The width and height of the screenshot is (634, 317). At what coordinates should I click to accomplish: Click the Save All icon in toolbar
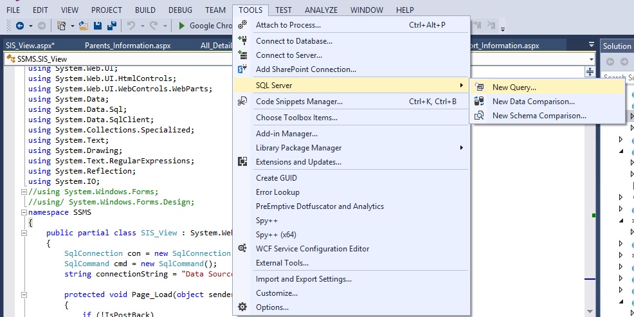(111, 26)
